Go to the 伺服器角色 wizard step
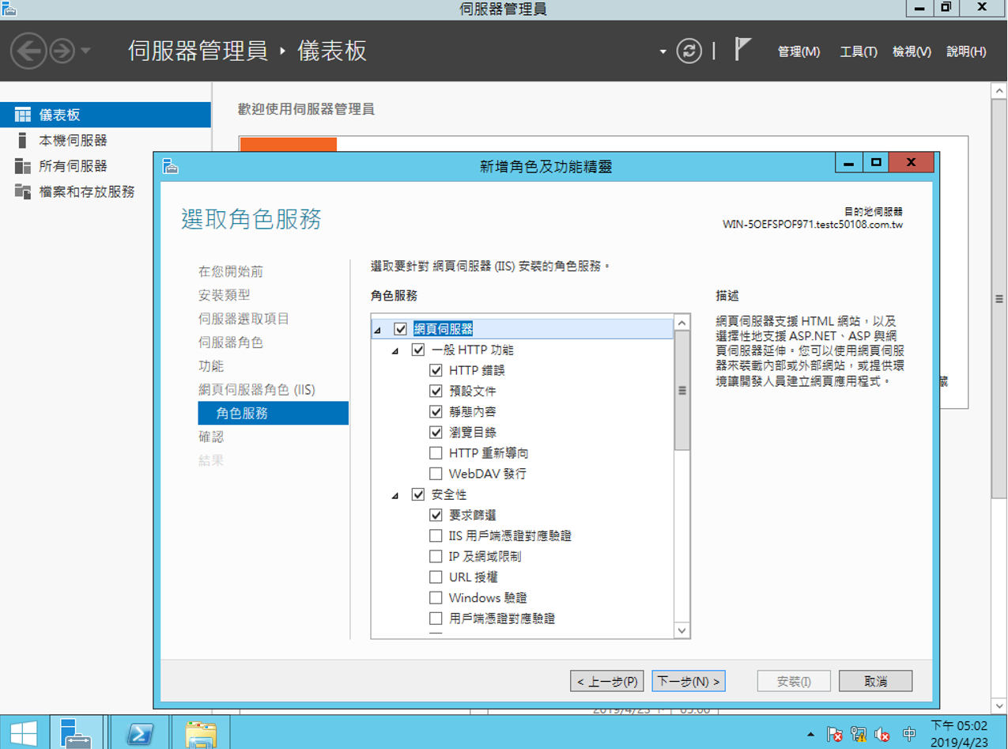Screen dimensions: 1008x749 [x=231, y=342]
